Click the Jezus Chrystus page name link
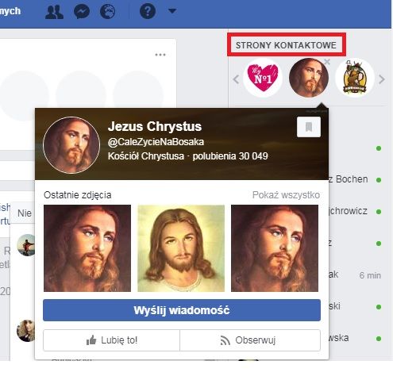The height and width of the screenshot is (380, 393). click(155, 126)
